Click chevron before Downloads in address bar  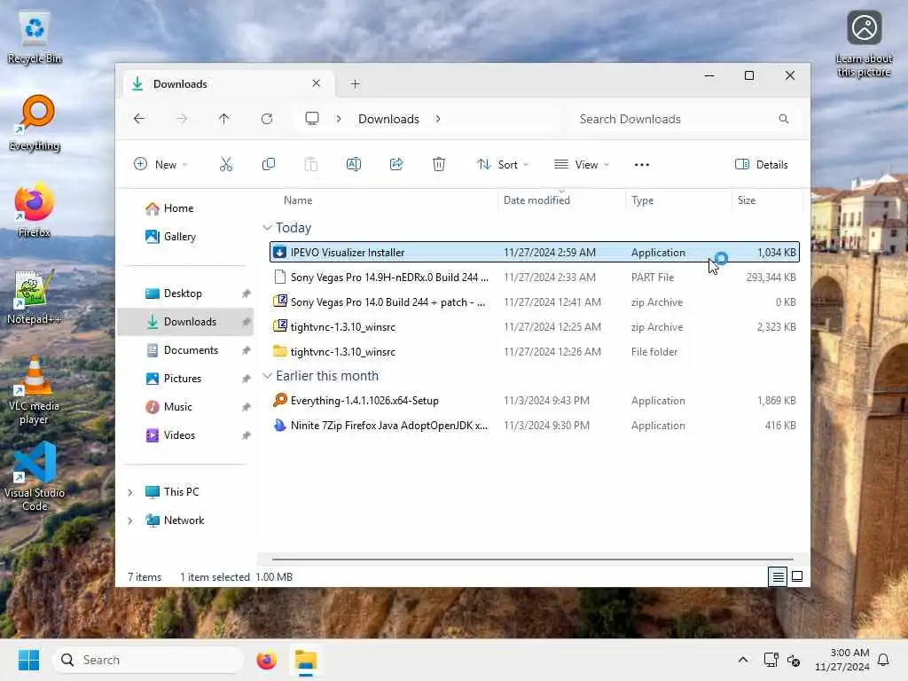coord(339,119)
